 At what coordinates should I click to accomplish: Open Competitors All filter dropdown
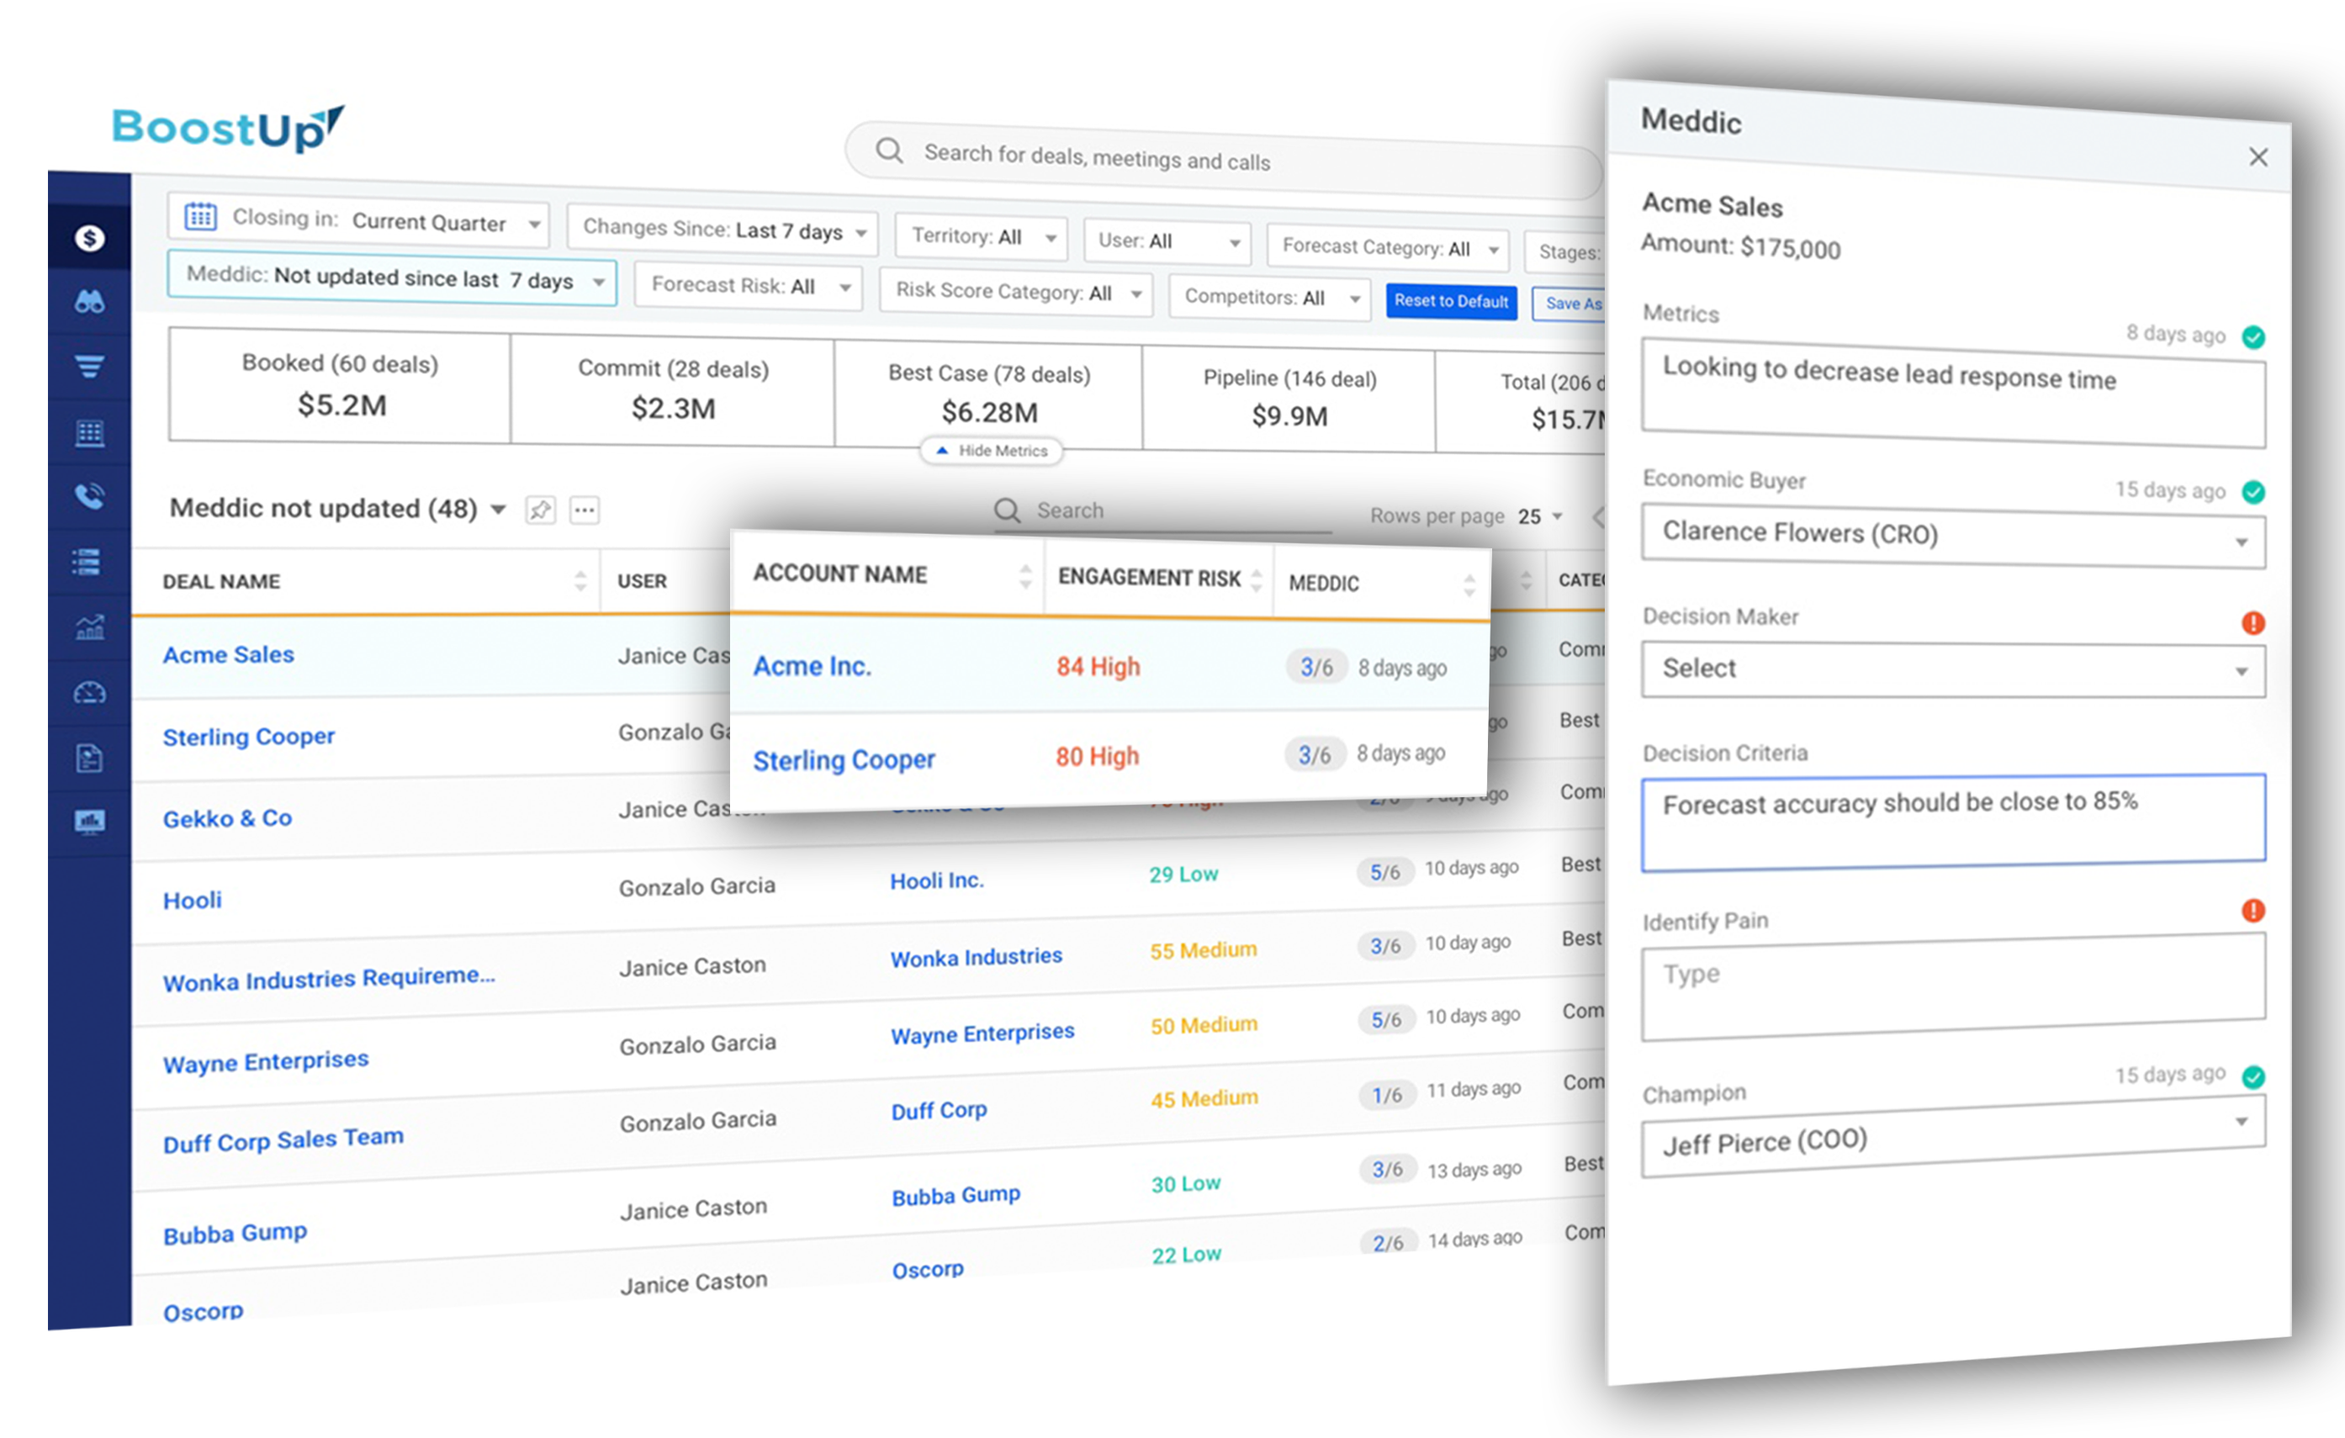pyautogui.click(x=1269, y=298)
